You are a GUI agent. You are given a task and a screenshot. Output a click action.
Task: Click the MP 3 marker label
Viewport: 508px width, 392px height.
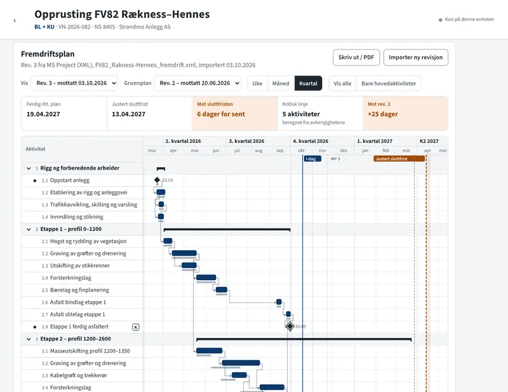(x=335, y=159)
